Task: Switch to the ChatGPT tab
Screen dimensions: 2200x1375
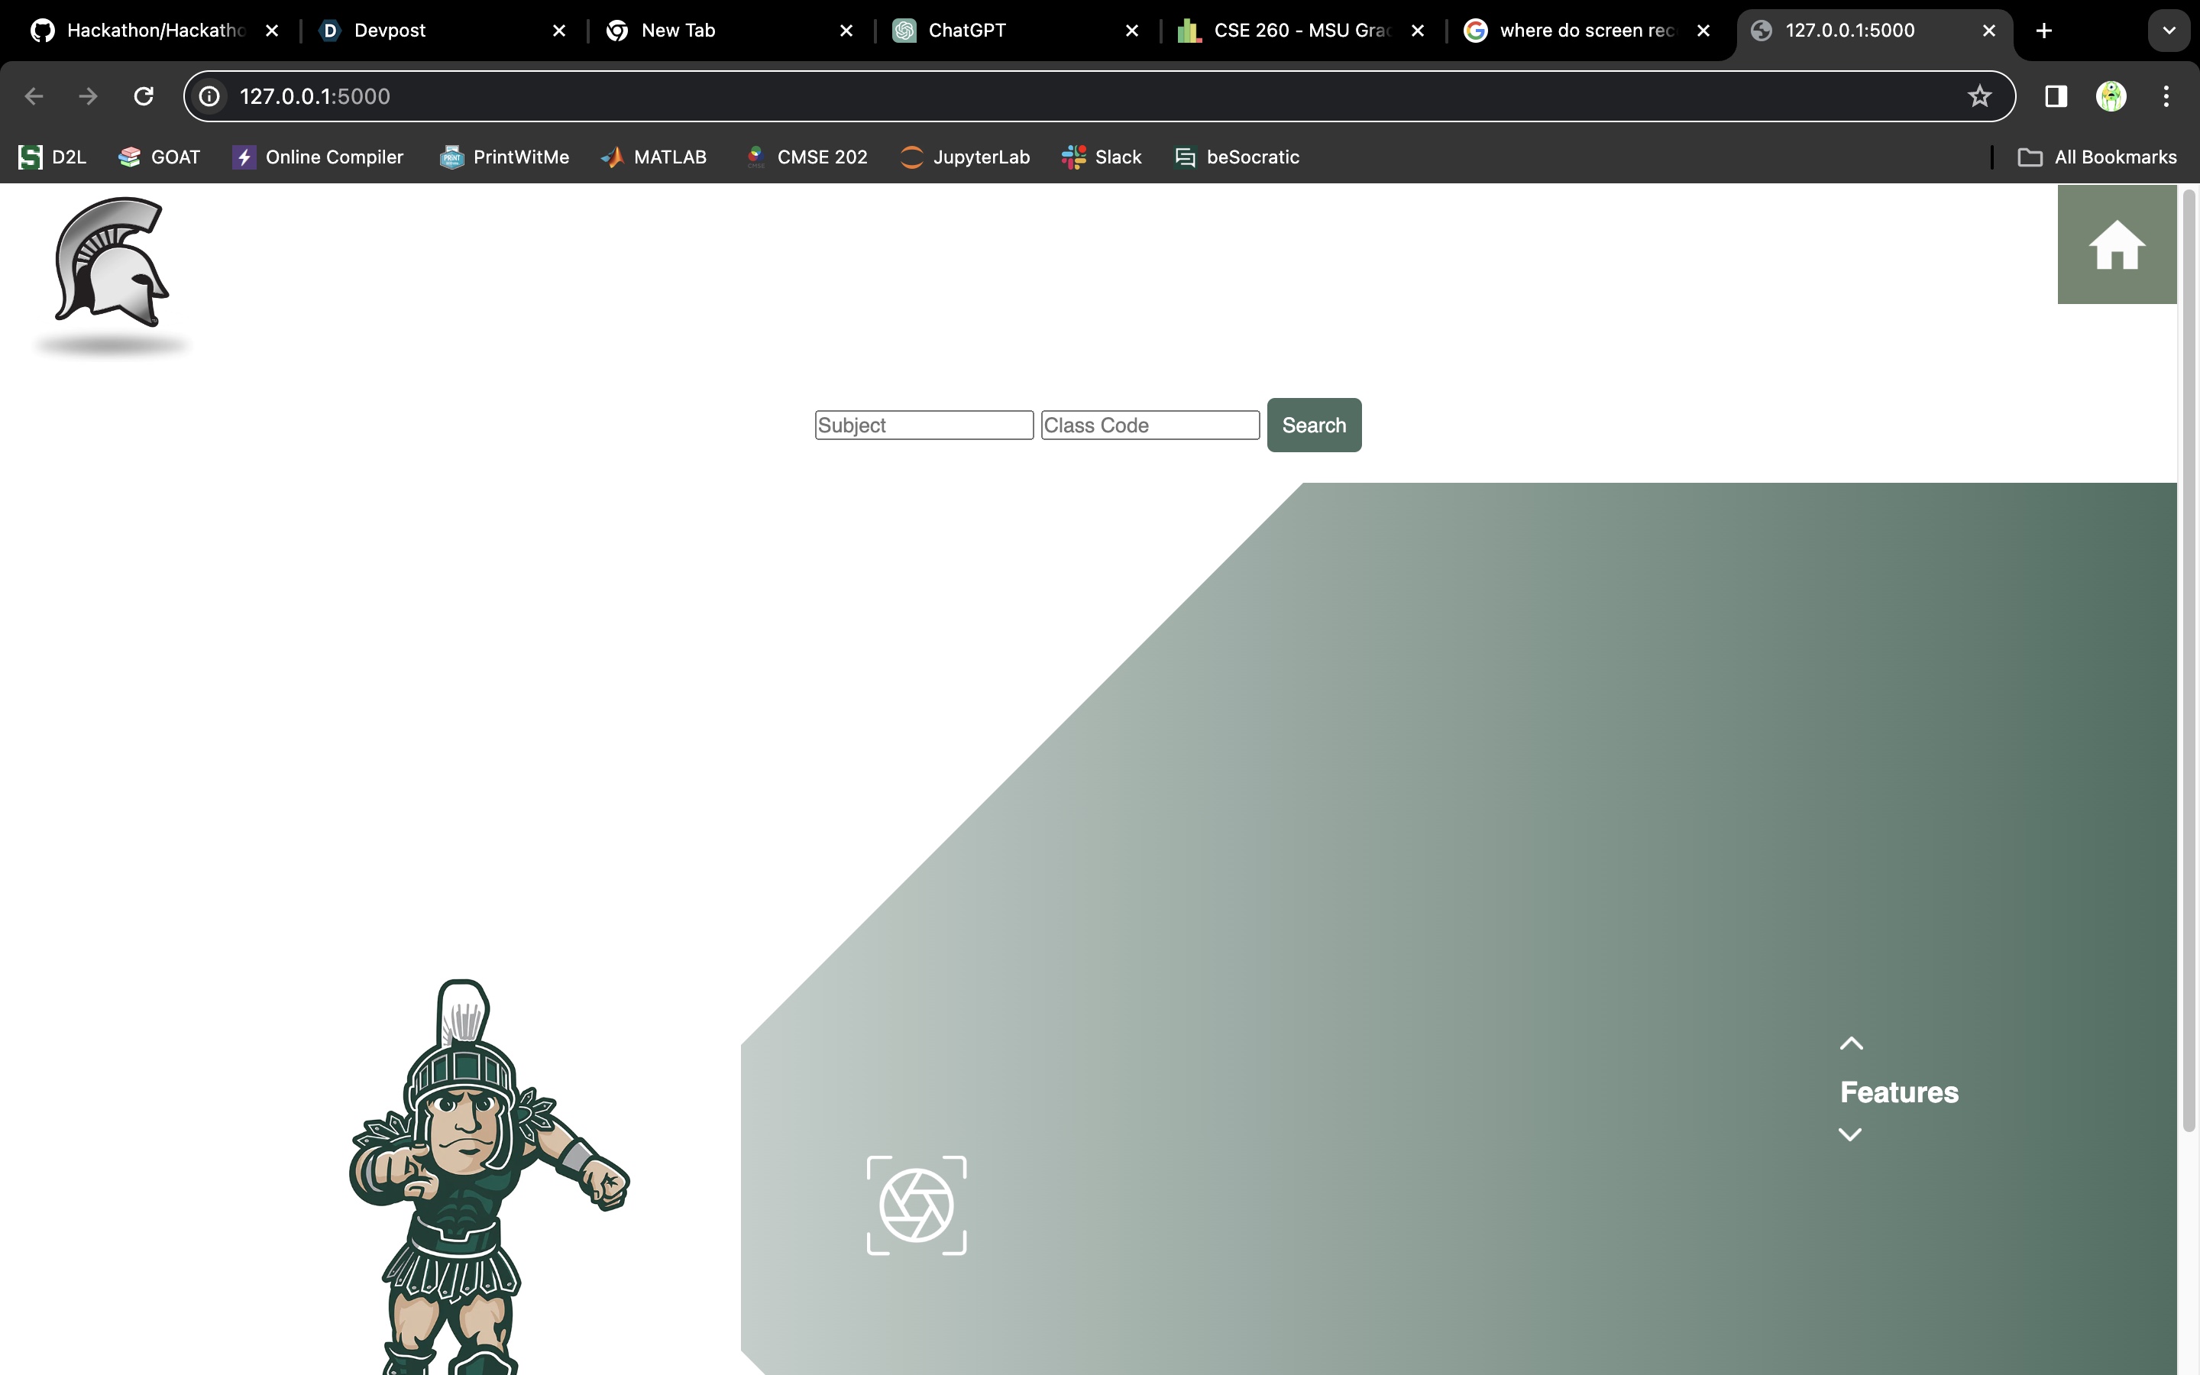Action: (x=966, y=30)
